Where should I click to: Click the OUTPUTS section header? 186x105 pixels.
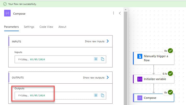click(60, 78)
